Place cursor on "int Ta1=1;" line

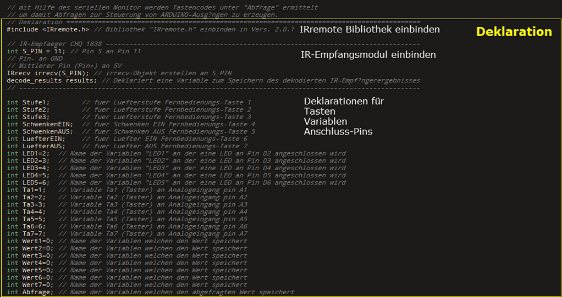(26, 190)
